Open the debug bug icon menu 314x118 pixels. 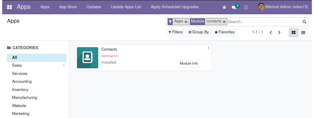[x=224, y=7]
